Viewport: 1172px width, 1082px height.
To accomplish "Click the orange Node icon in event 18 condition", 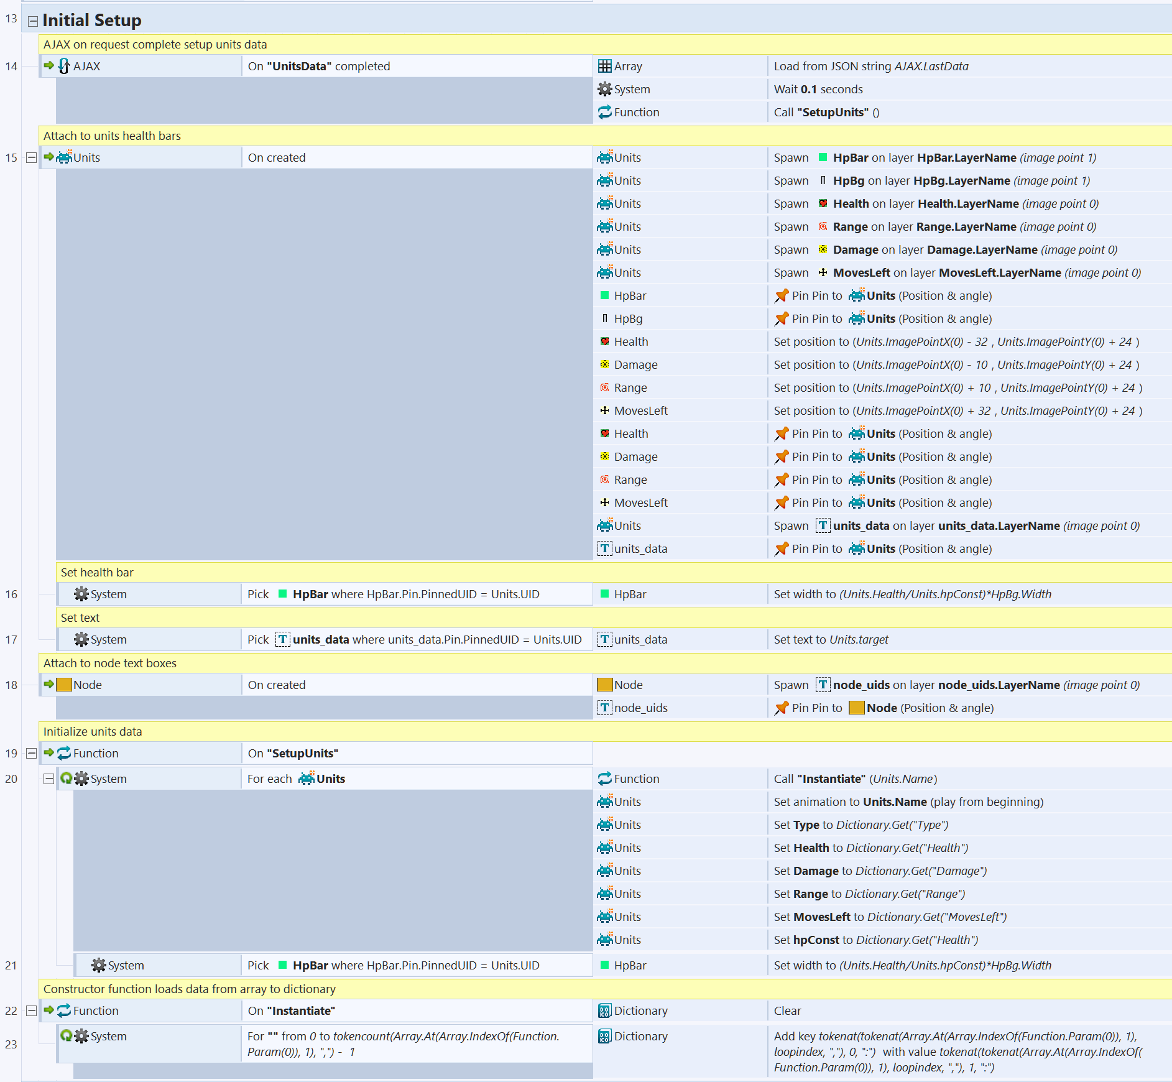I will 64,685.
